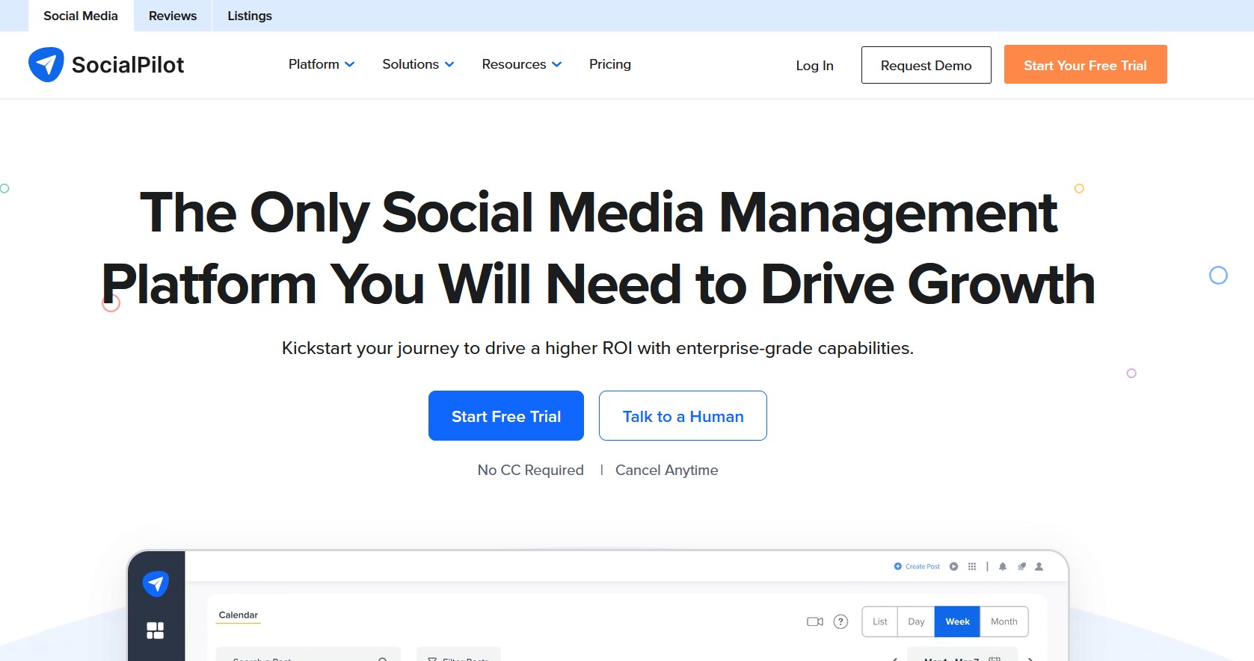Image resolution: width=1254 pixels, height=661 pixels.
Task: Open the apps grid icon in preview toolbar
Action: pyautogui.click(x=972, y=567)
